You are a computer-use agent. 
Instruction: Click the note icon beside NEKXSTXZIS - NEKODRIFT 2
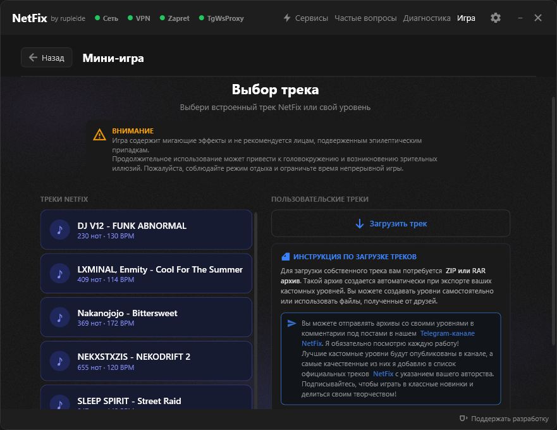click(x=59, y=361)
